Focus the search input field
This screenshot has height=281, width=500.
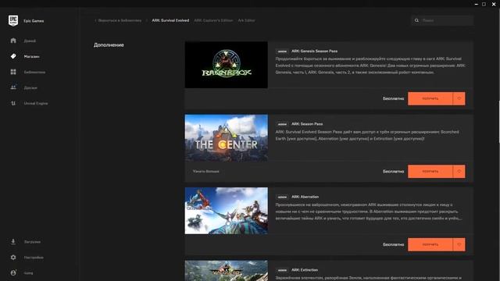[442, 20]
